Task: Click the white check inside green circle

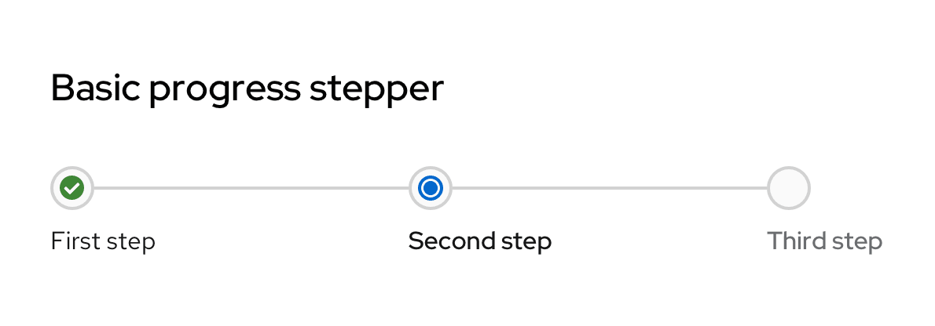Action: coord(72,188)
